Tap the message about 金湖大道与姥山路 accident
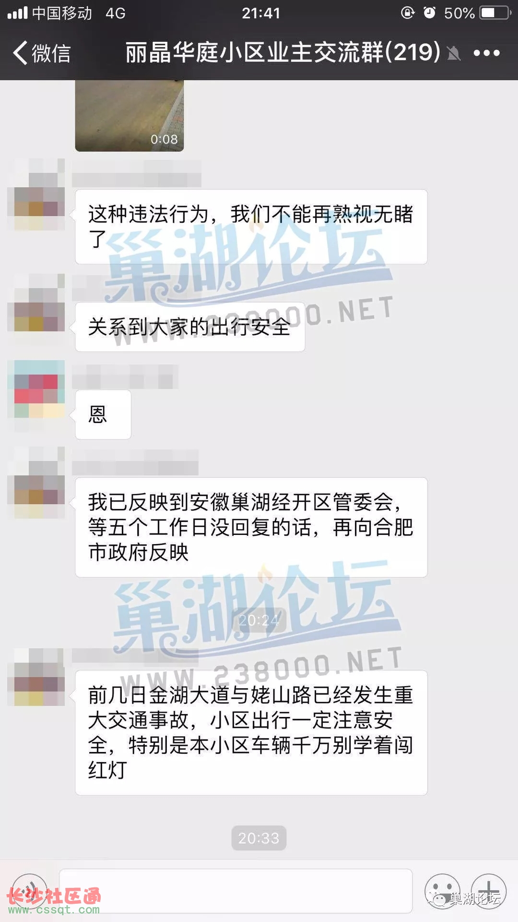 (251, 733)
